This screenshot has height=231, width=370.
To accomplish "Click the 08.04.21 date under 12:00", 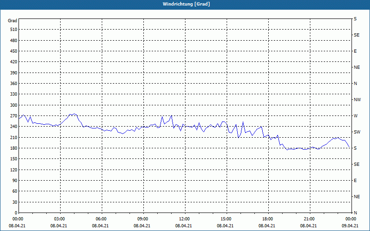I will coord(183,226).
